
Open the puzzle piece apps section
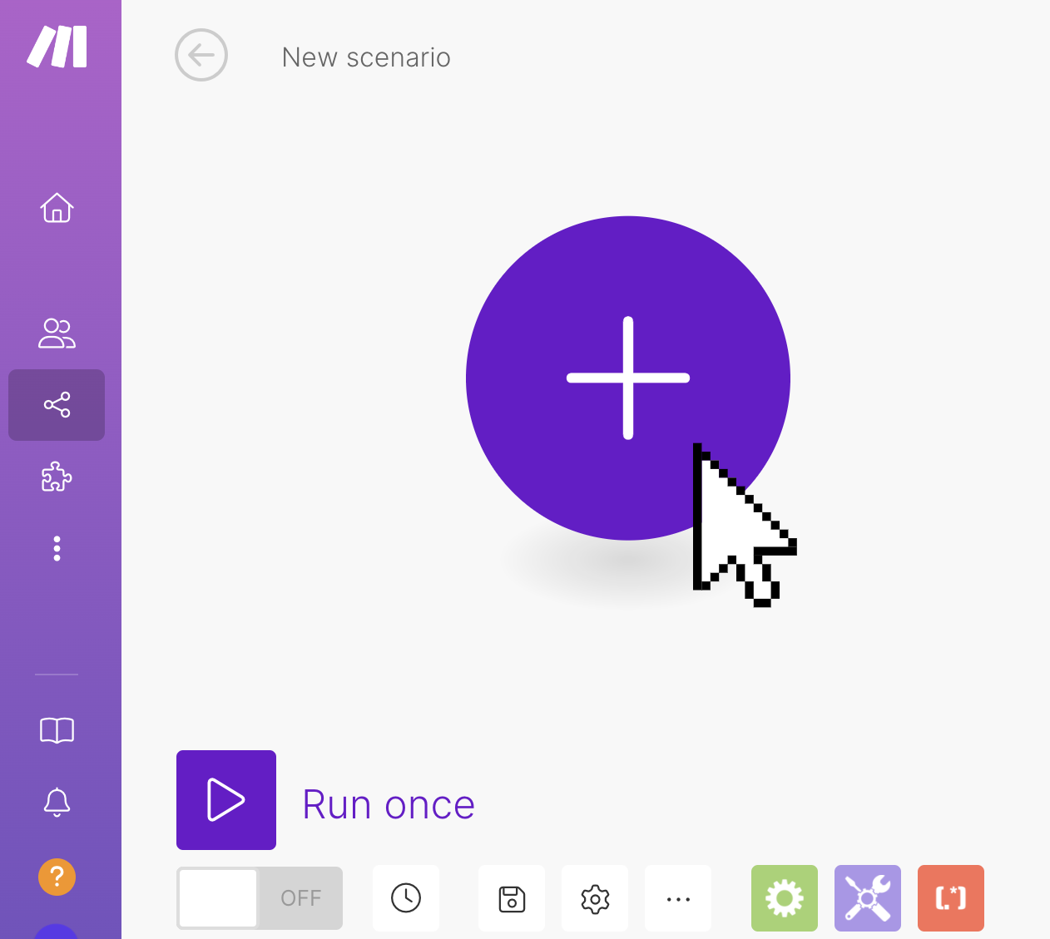(x=57, y=477)
